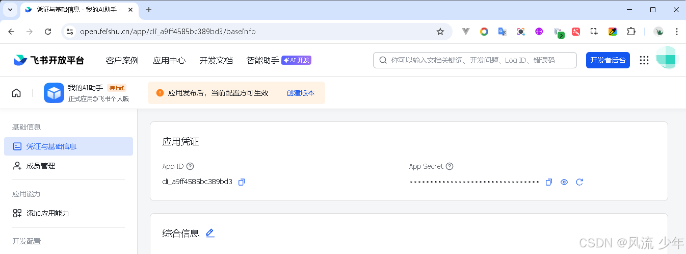This screenshot has height=254, width=686.
Task: Reset the App Secret via refresh icon
Action: (x=579, y=182)
